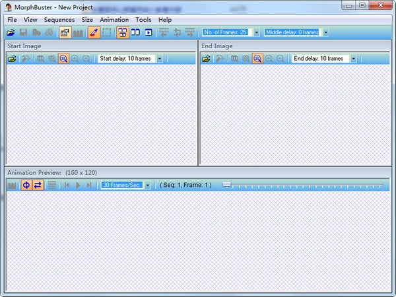Expand the No. of Frames dropdown
The height and width of the screenshot is (297, 396).
click(256, 32)
